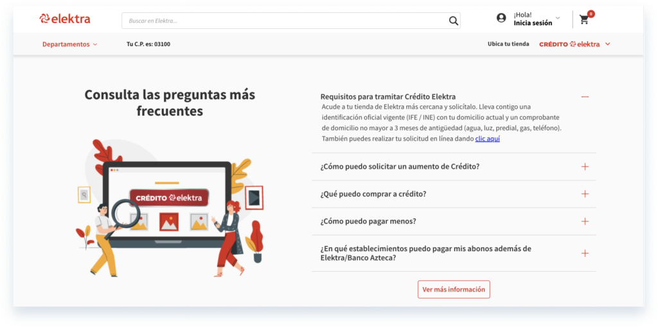This screenshot has width=658, height=327.
Task: Click the Buscar en Elektra search field
Action: pyautogui.click(x=283, y=21)
